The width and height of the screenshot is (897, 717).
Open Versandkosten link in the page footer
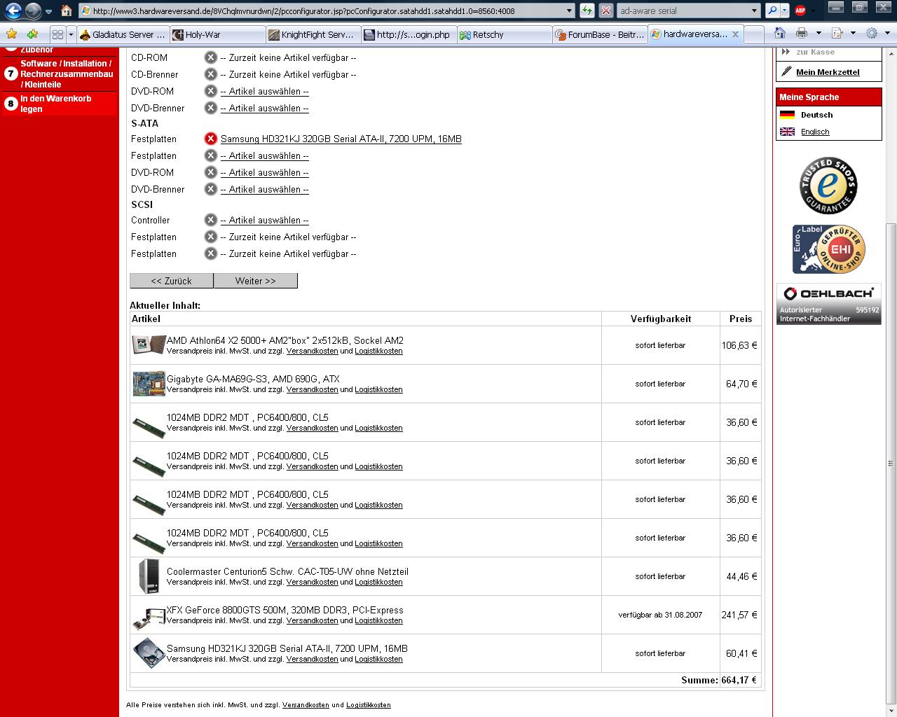(306, 705)
